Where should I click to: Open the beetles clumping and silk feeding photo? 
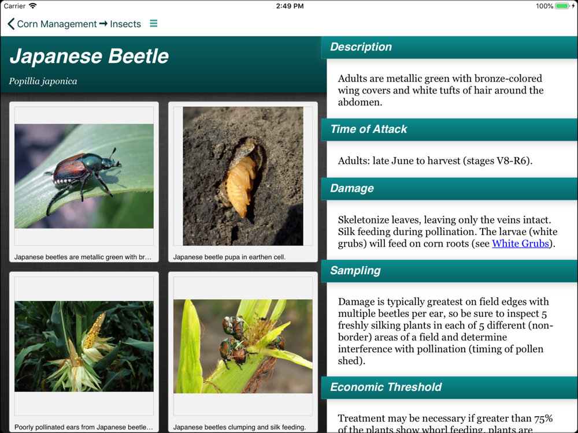tap(243, 346)
